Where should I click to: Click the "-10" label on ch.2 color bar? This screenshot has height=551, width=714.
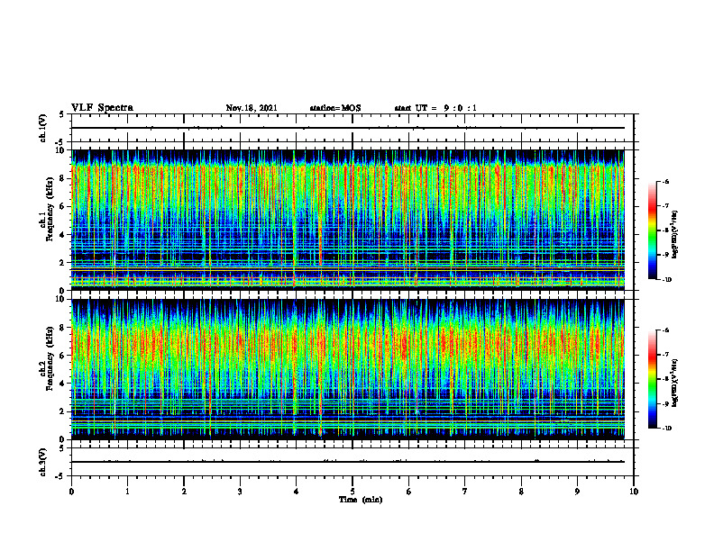tap(666, 429)
